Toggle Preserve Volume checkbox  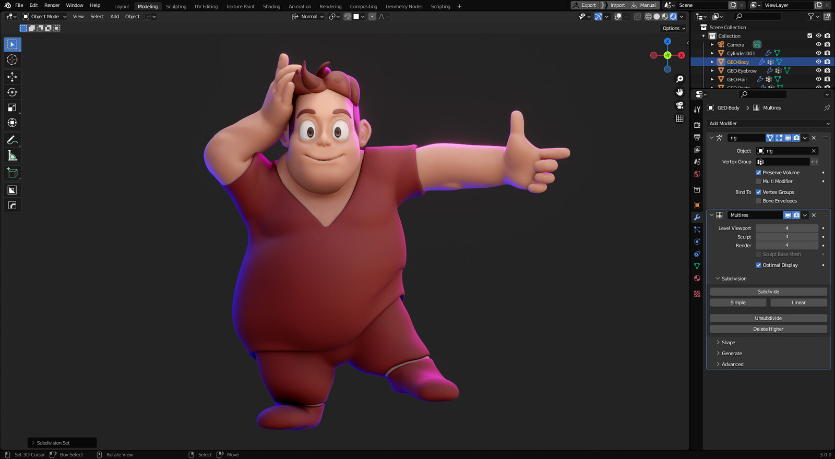pyautogui.click(x=758, y=173)
